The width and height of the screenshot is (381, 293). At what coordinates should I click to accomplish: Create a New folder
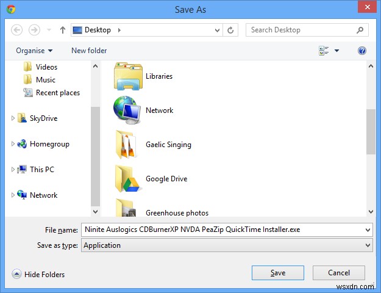89,51
